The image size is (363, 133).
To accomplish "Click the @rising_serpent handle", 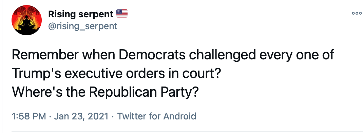I will [83, 26].
